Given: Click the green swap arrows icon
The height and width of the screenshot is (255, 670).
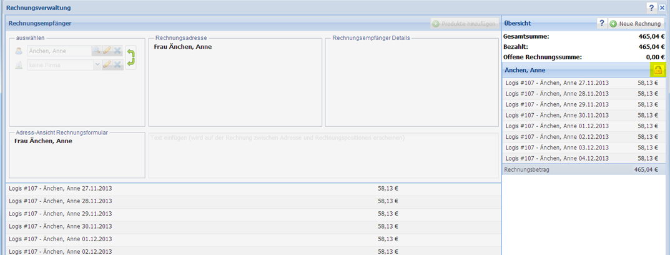Looking at the screenshot, I should [x=131, y=57].
